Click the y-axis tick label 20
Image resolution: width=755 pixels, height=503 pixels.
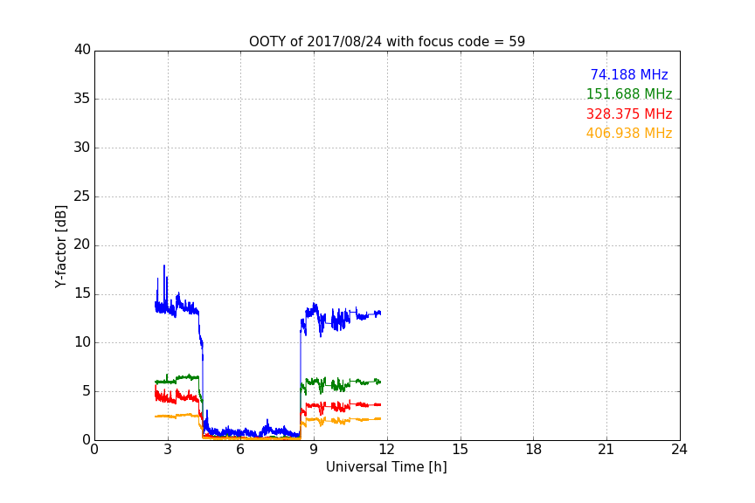[x=82, y=245]
